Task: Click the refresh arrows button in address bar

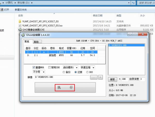Action: (133, 3)
